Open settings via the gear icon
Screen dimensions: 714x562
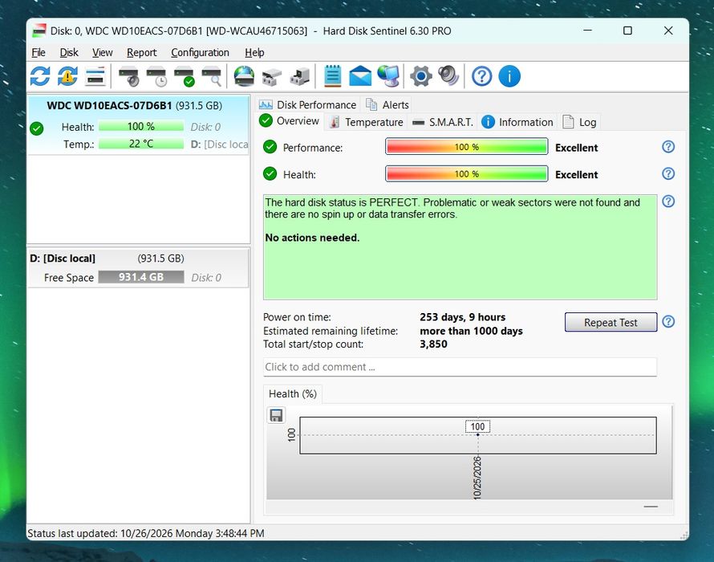coord(420,76)
